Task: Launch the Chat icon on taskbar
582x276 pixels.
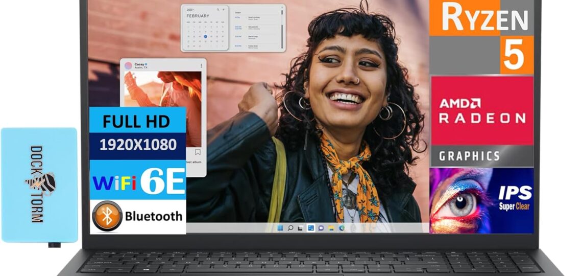Action: tap(321, 228)
